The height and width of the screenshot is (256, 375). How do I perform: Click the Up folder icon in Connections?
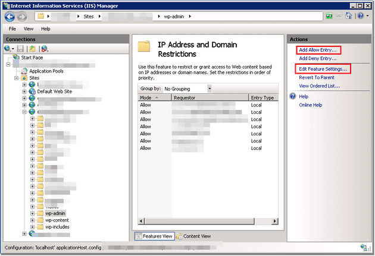(32, 48)
